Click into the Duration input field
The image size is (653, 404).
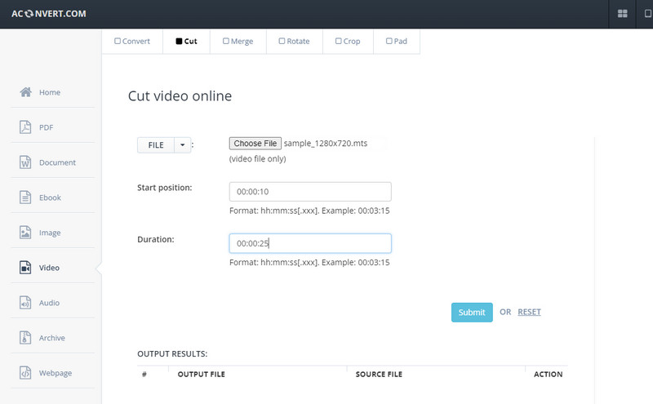click(310, 243)
